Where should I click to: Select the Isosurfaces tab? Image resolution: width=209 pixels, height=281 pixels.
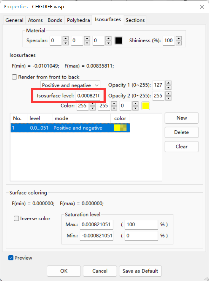[x=108, y=19]
